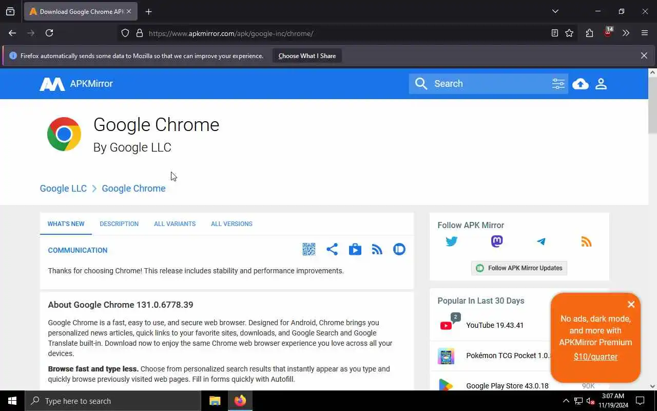
Task: Open Firefox extensions puzzle icon
Action: (x=589, y=33)
